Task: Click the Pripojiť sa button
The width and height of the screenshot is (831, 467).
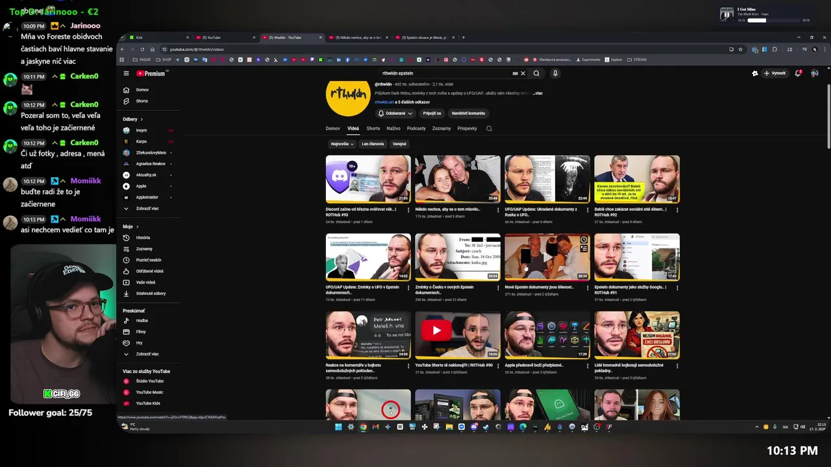Action: click(x=432, y=114)
